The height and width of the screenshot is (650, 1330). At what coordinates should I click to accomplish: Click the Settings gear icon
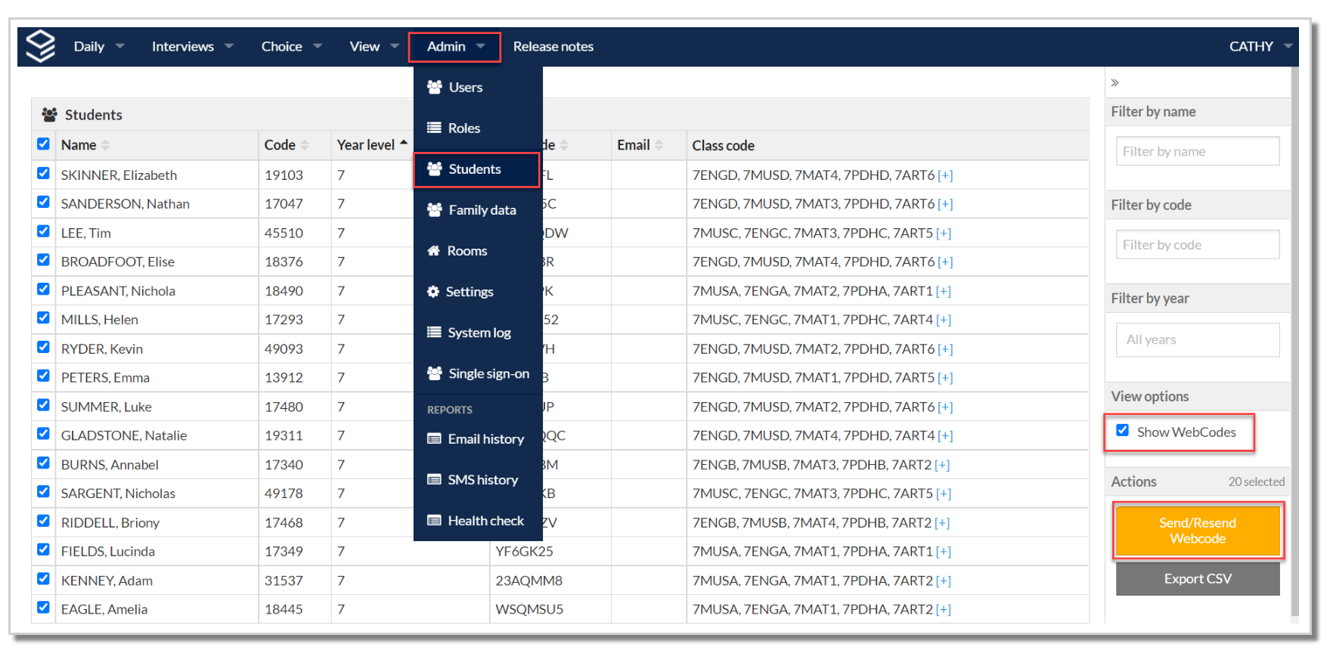coord(432,291)
